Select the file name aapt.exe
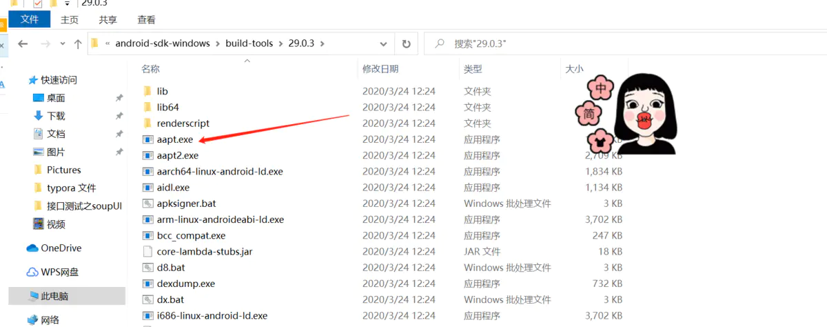This screenshot has width=827, height=327. [175, 139]
